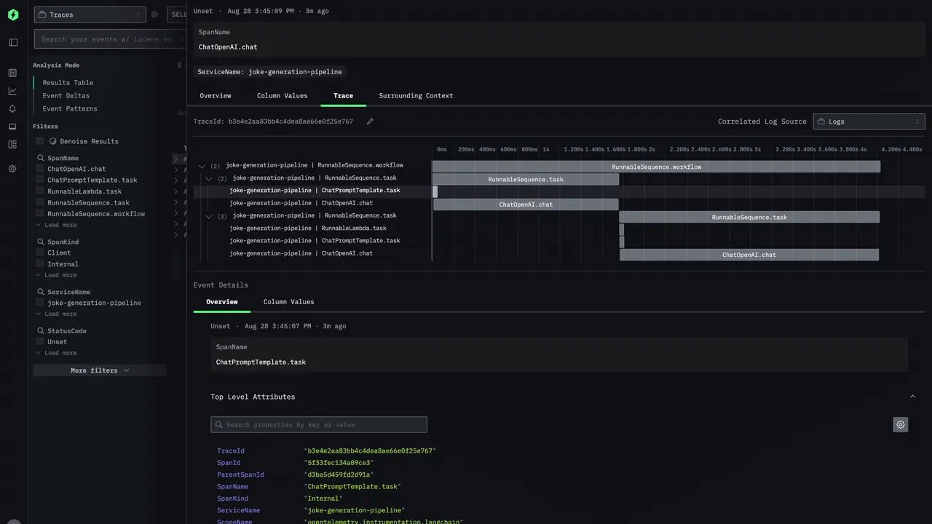Select Overview tab under Event Details

coord(221,301)
